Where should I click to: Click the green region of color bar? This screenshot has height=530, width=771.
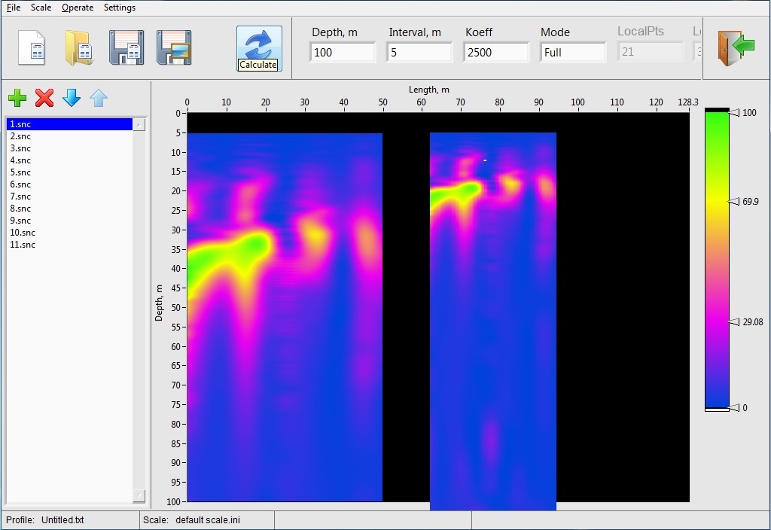point(717,132)
